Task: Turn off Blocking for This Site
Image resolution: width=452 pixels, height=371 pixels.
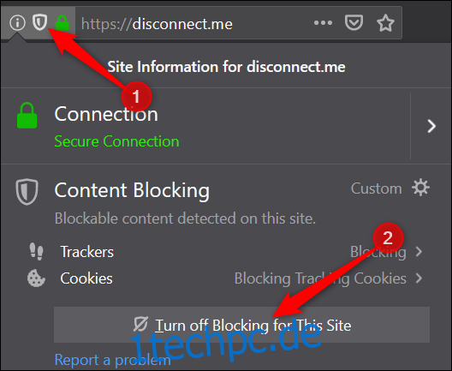Action: coord(241,325)
